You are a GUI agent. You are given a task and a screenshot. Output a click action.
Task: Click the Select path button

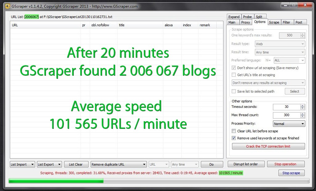pos(295,91)
